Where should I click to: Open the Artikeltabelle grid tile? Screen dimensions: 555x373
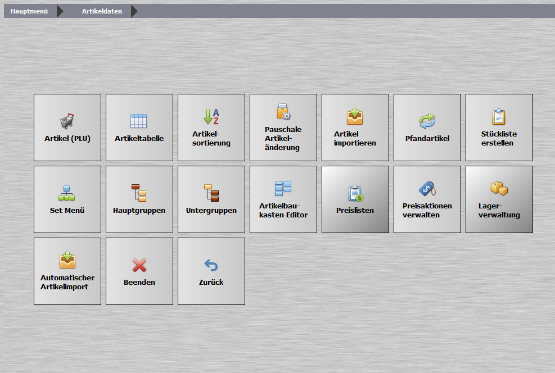139,128
